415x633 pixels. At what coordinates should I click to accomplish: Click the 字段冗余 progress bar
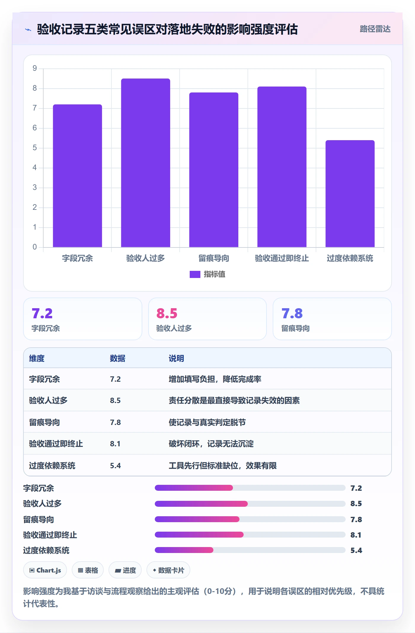(x=250, y=488)
